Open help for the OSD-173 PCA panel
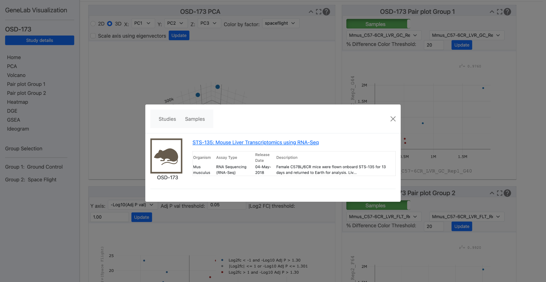 pyautogui.click(x=326, y=12)
